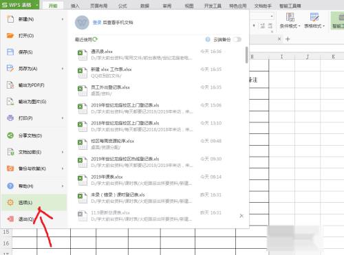Switch to the 页面布局 ribbon tab
The width and height of the screenshot is (344, 255).
pos(99,5)
